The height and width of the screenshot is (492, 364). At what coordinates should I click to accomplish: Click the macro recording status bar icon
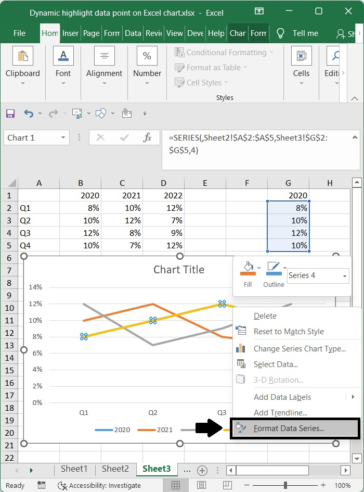[x=41, y=485]
